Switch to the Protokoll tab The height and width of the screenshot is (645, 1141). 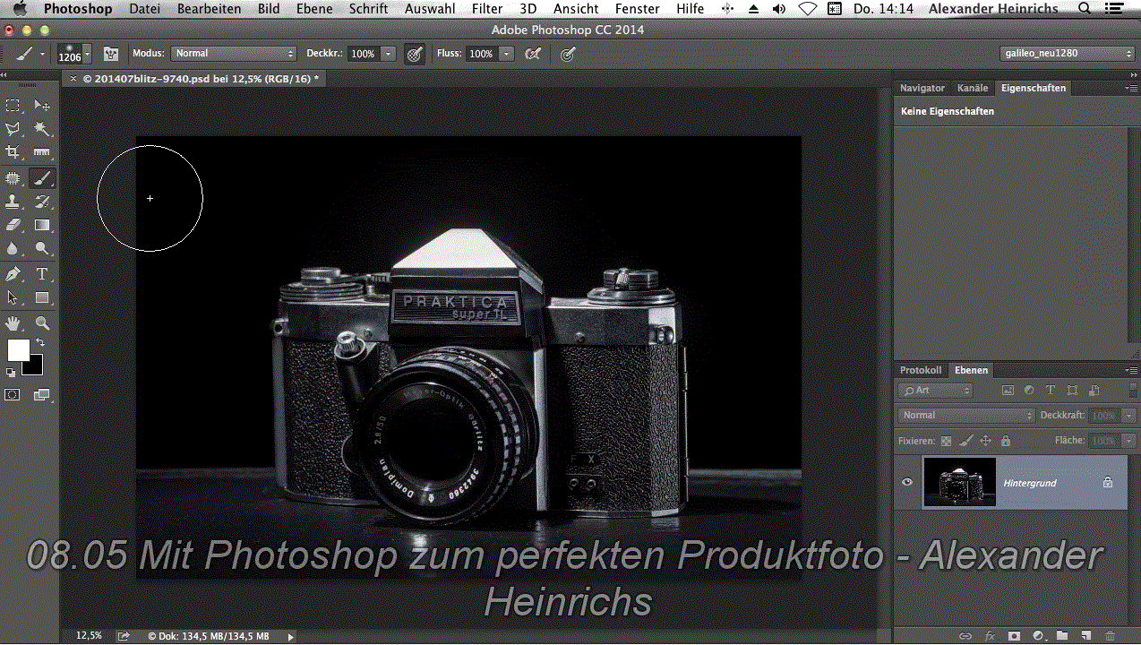tap(920, 370)
